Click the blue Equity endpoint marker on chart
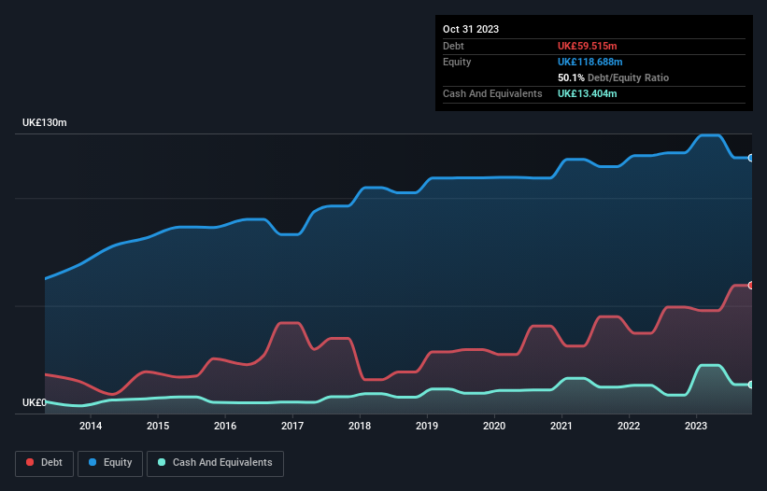Viewport: 767px width, 491px height. click(x=750, y=158)
